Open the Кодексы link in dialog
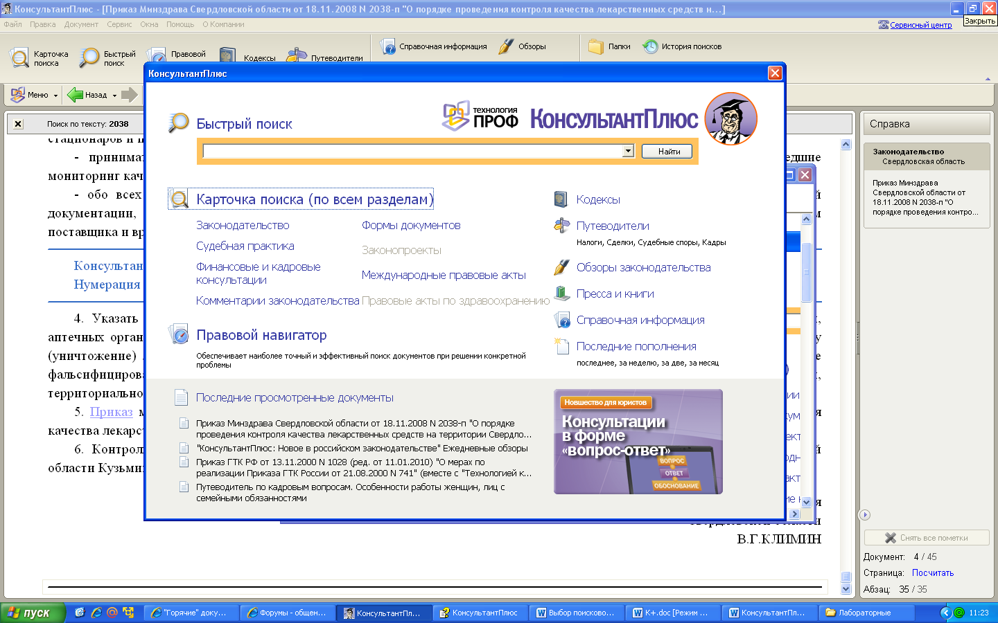The height and width of the screenshot is (623, 998). click(x=598, y=199)
